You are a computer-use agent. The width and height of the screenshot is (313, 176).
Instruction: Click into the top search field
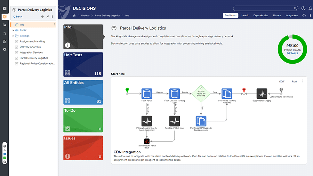pos(265,8)
